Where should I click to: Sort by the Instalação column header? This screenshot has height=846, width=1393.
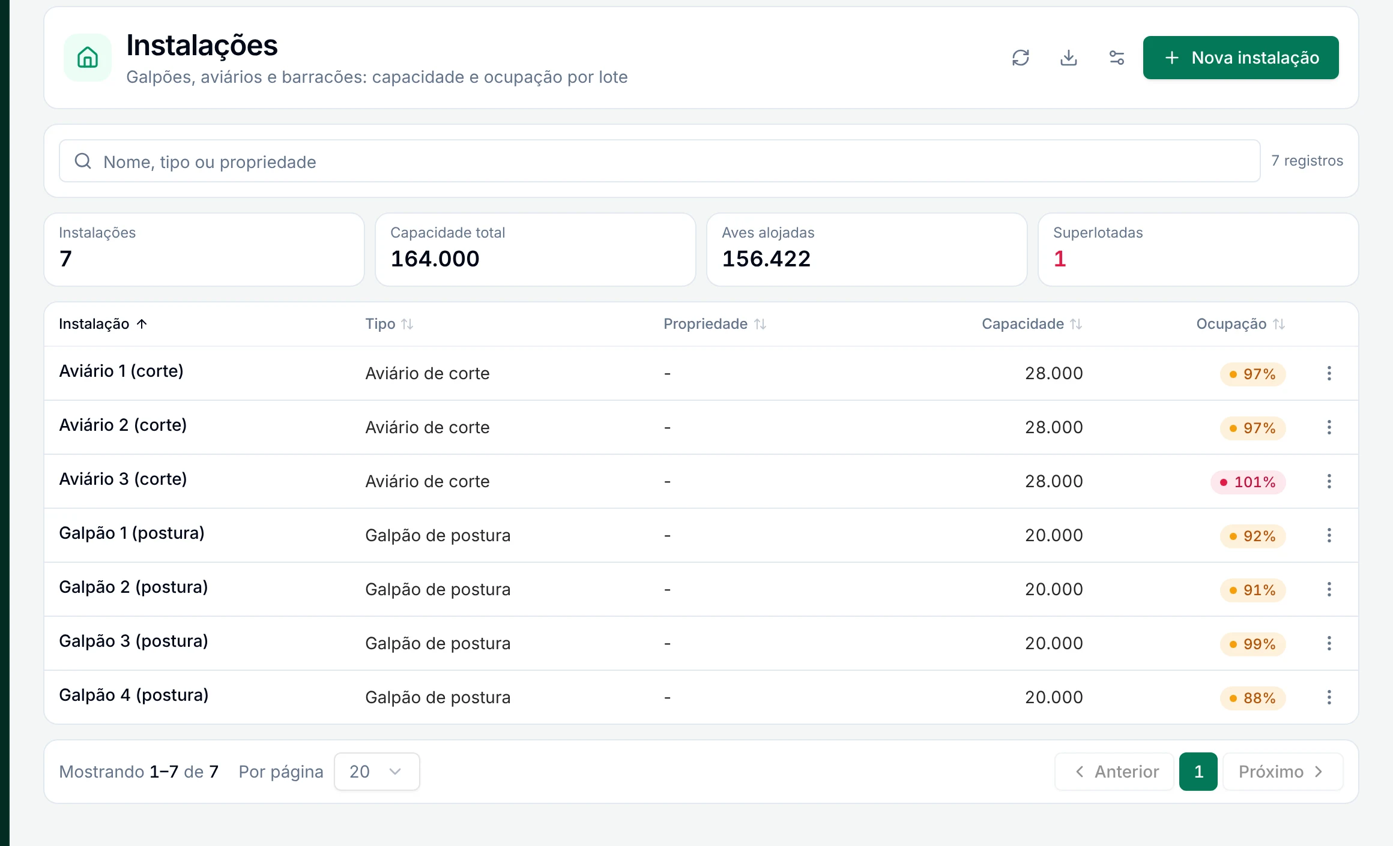[x=103, y=324]
